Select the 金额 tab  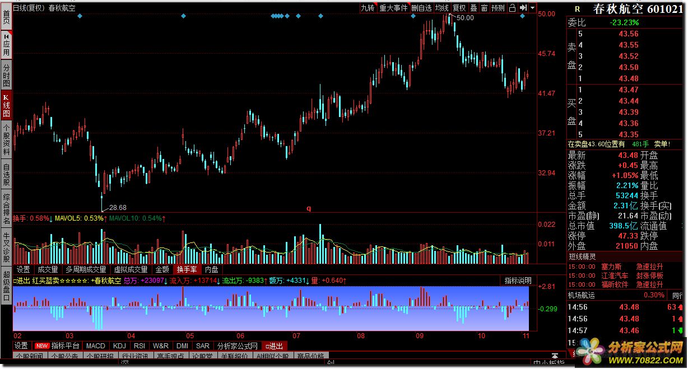[x=162, y=269]
